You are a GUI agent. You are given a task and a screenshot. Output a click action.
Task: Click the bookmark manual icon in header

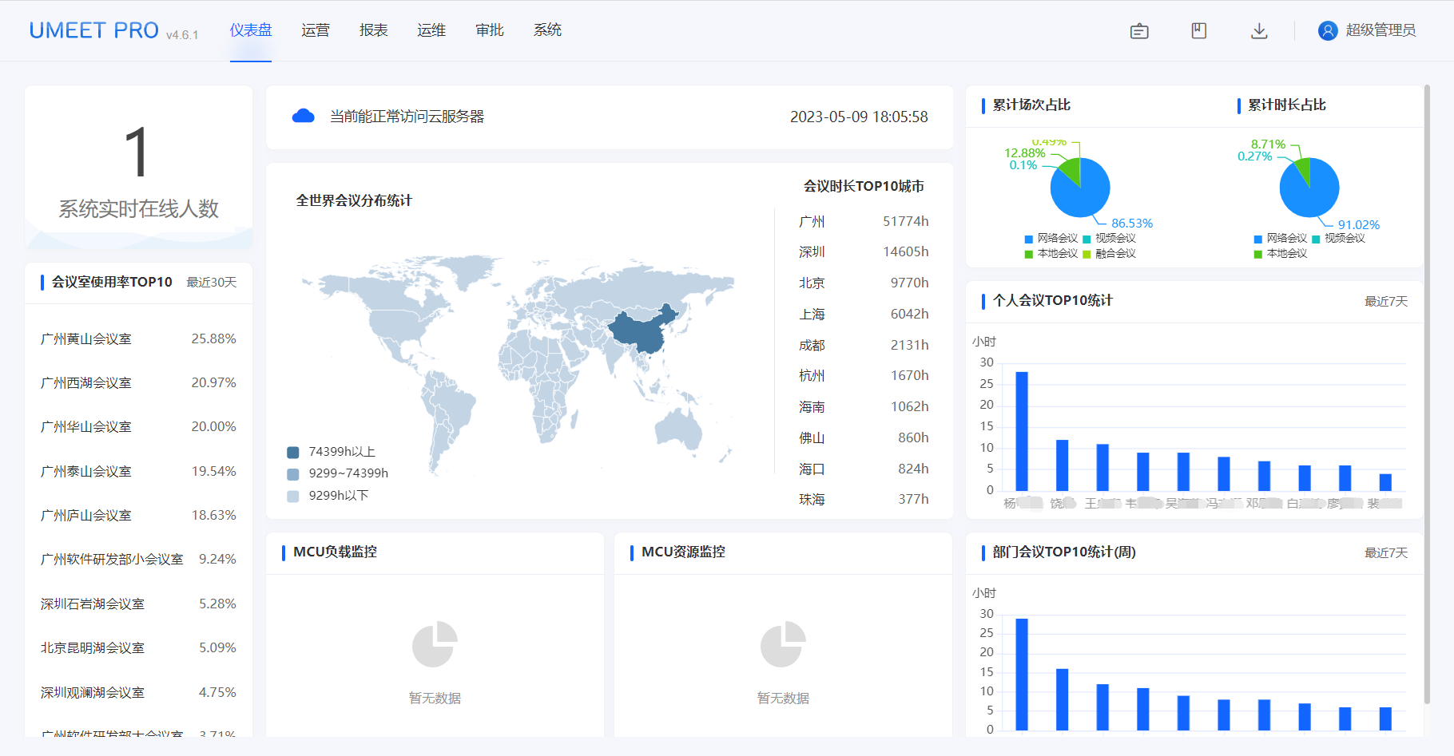[1198, 31]
